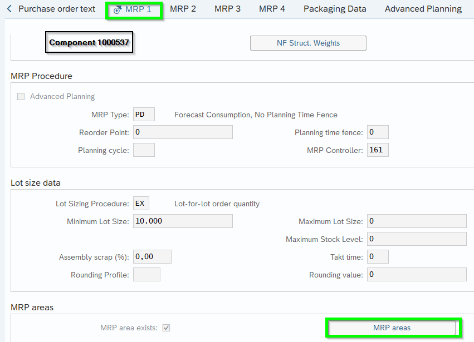
Task: Focus the Reorder Point input field
Action: pos(182,132)
